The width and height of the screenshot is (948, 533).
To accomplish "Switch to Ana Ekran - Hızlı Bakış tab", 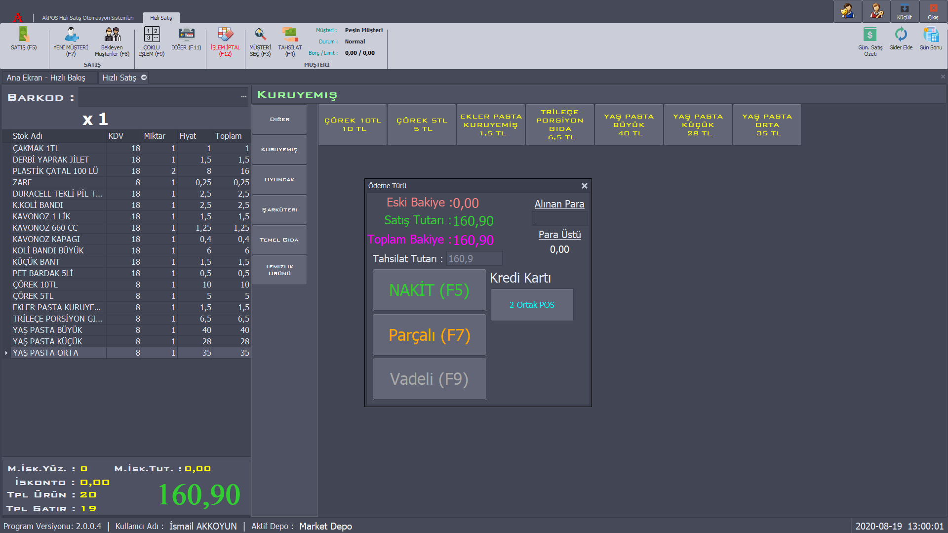I will coord(46,78).
